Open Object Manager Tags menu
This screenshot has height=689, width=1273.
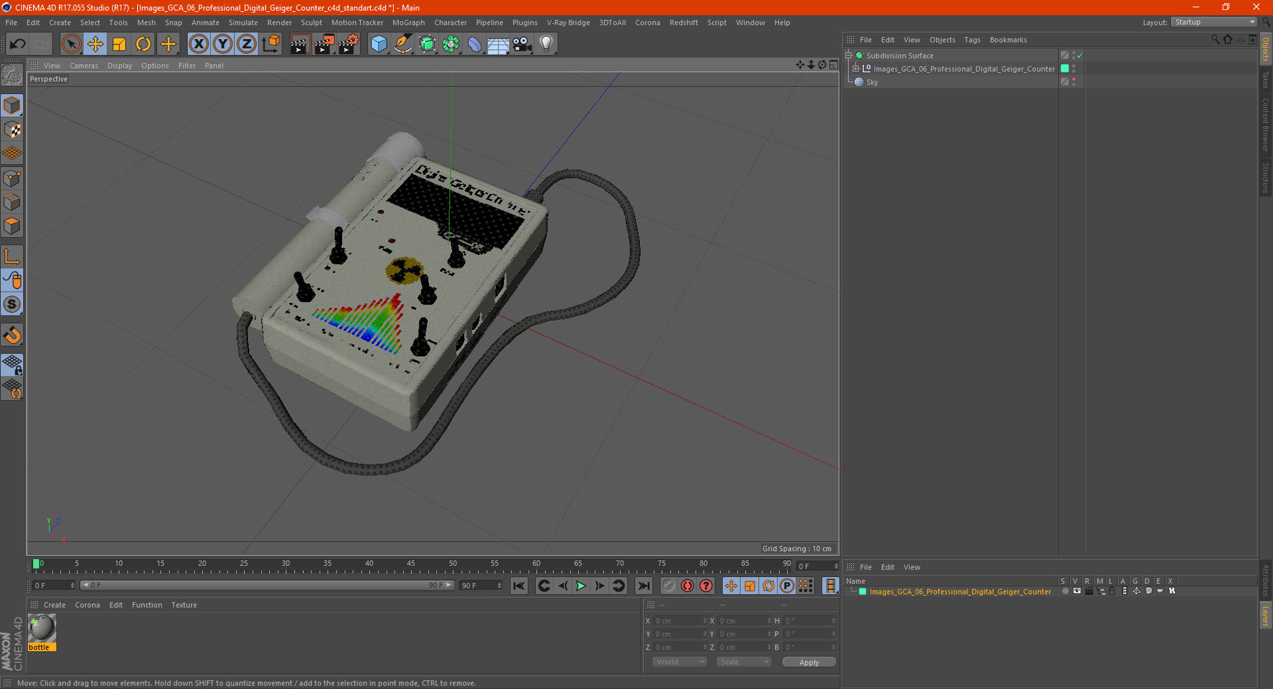tap(972, 40)
